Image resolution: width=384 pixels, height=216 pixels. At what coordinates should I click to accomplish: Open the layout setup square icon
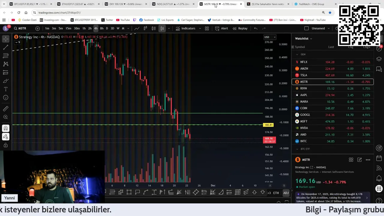coord(306,28)
